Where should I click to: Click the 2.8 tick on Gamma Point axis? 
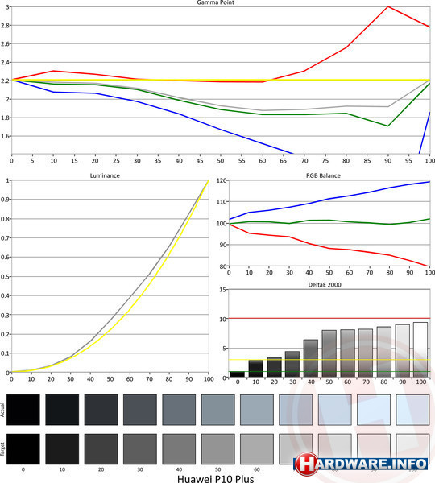5,25
